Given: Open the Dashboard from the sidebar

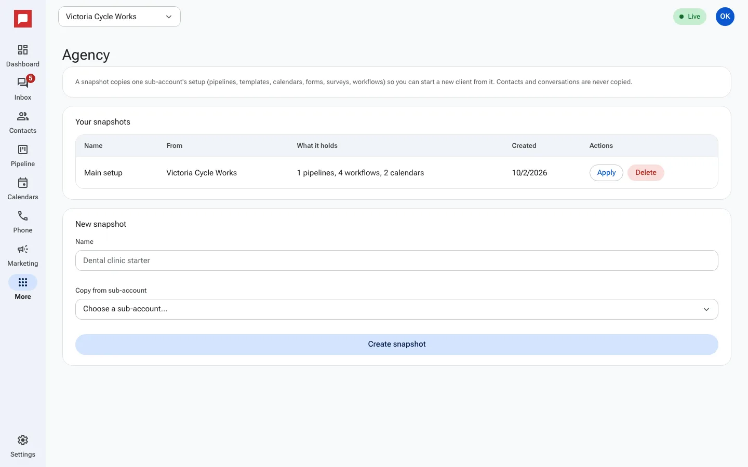Looking at the screenshot, I should coord(23,56).
